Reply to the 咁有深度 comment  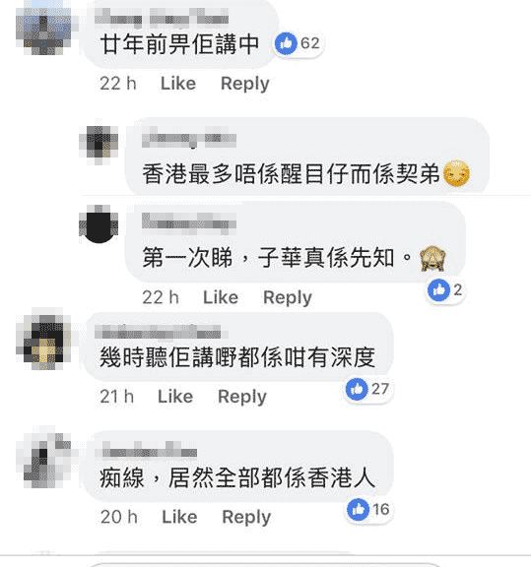click(242, 397)
